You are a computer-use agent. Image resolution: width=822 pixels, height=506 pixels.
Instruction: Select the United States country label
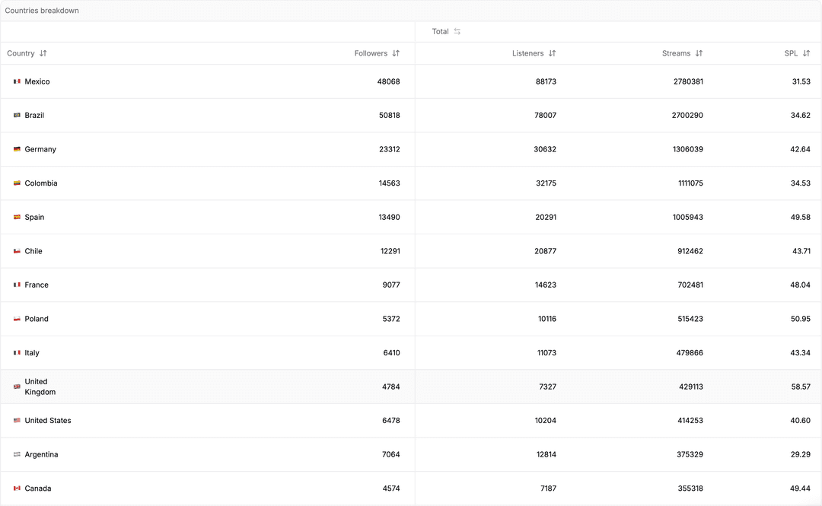[x=48, y=420]
